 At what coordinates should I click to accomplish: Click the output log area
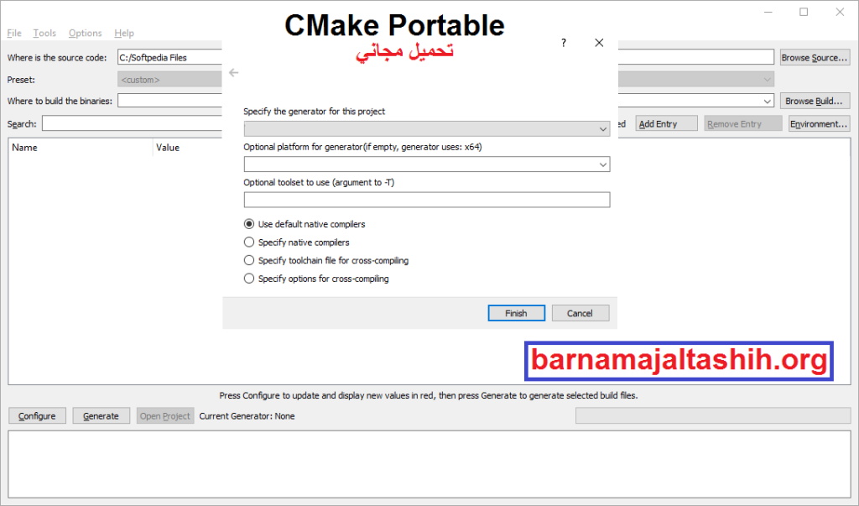click(x=429, y=464)
